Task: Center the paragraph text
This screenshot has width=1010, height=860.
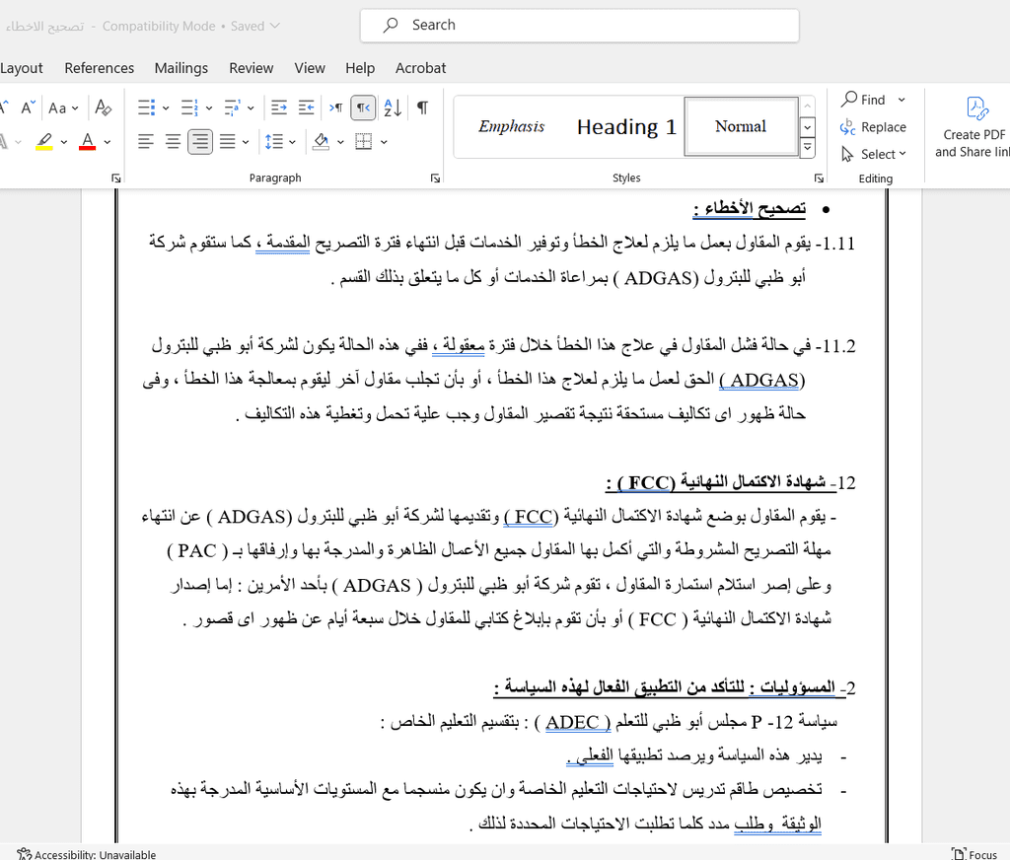Action: pos(174,142)
